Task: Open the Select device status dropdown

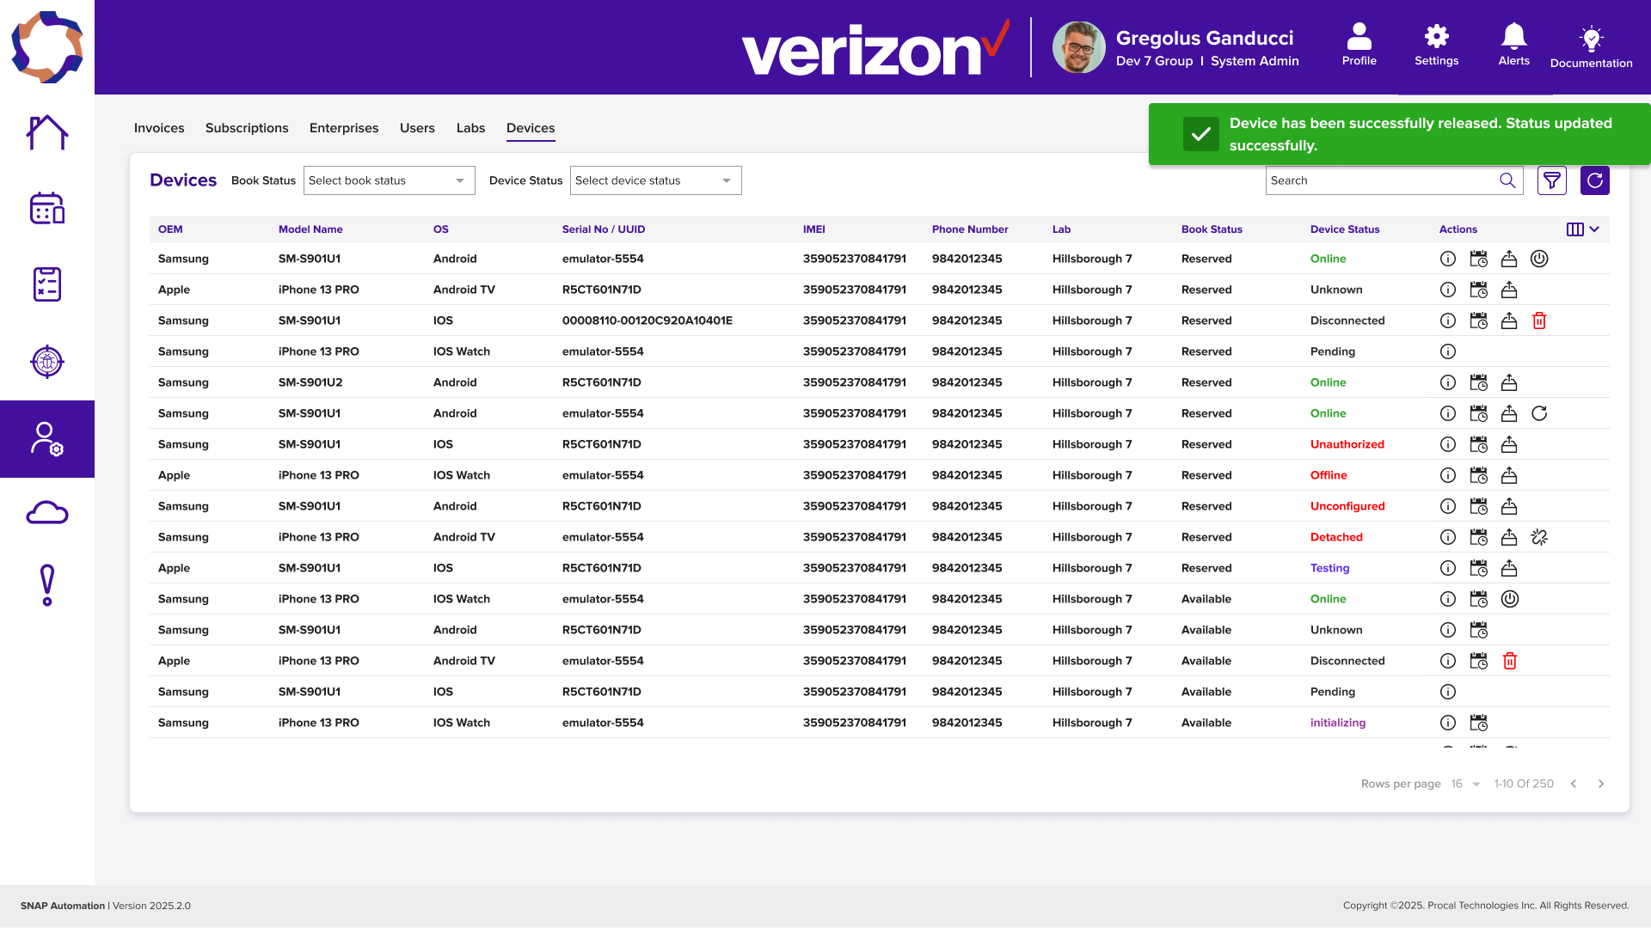Action: pyautogui.click(x=655, y=180)
